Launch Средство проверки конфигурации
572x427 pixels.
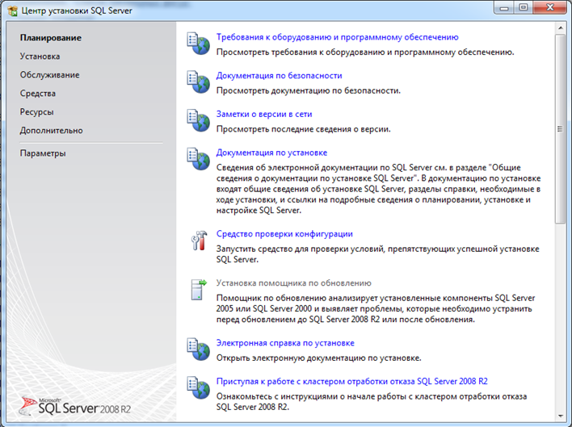(284, 234)
